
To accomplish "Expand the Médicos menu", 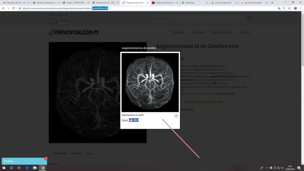I will click(x=180, y=32).
